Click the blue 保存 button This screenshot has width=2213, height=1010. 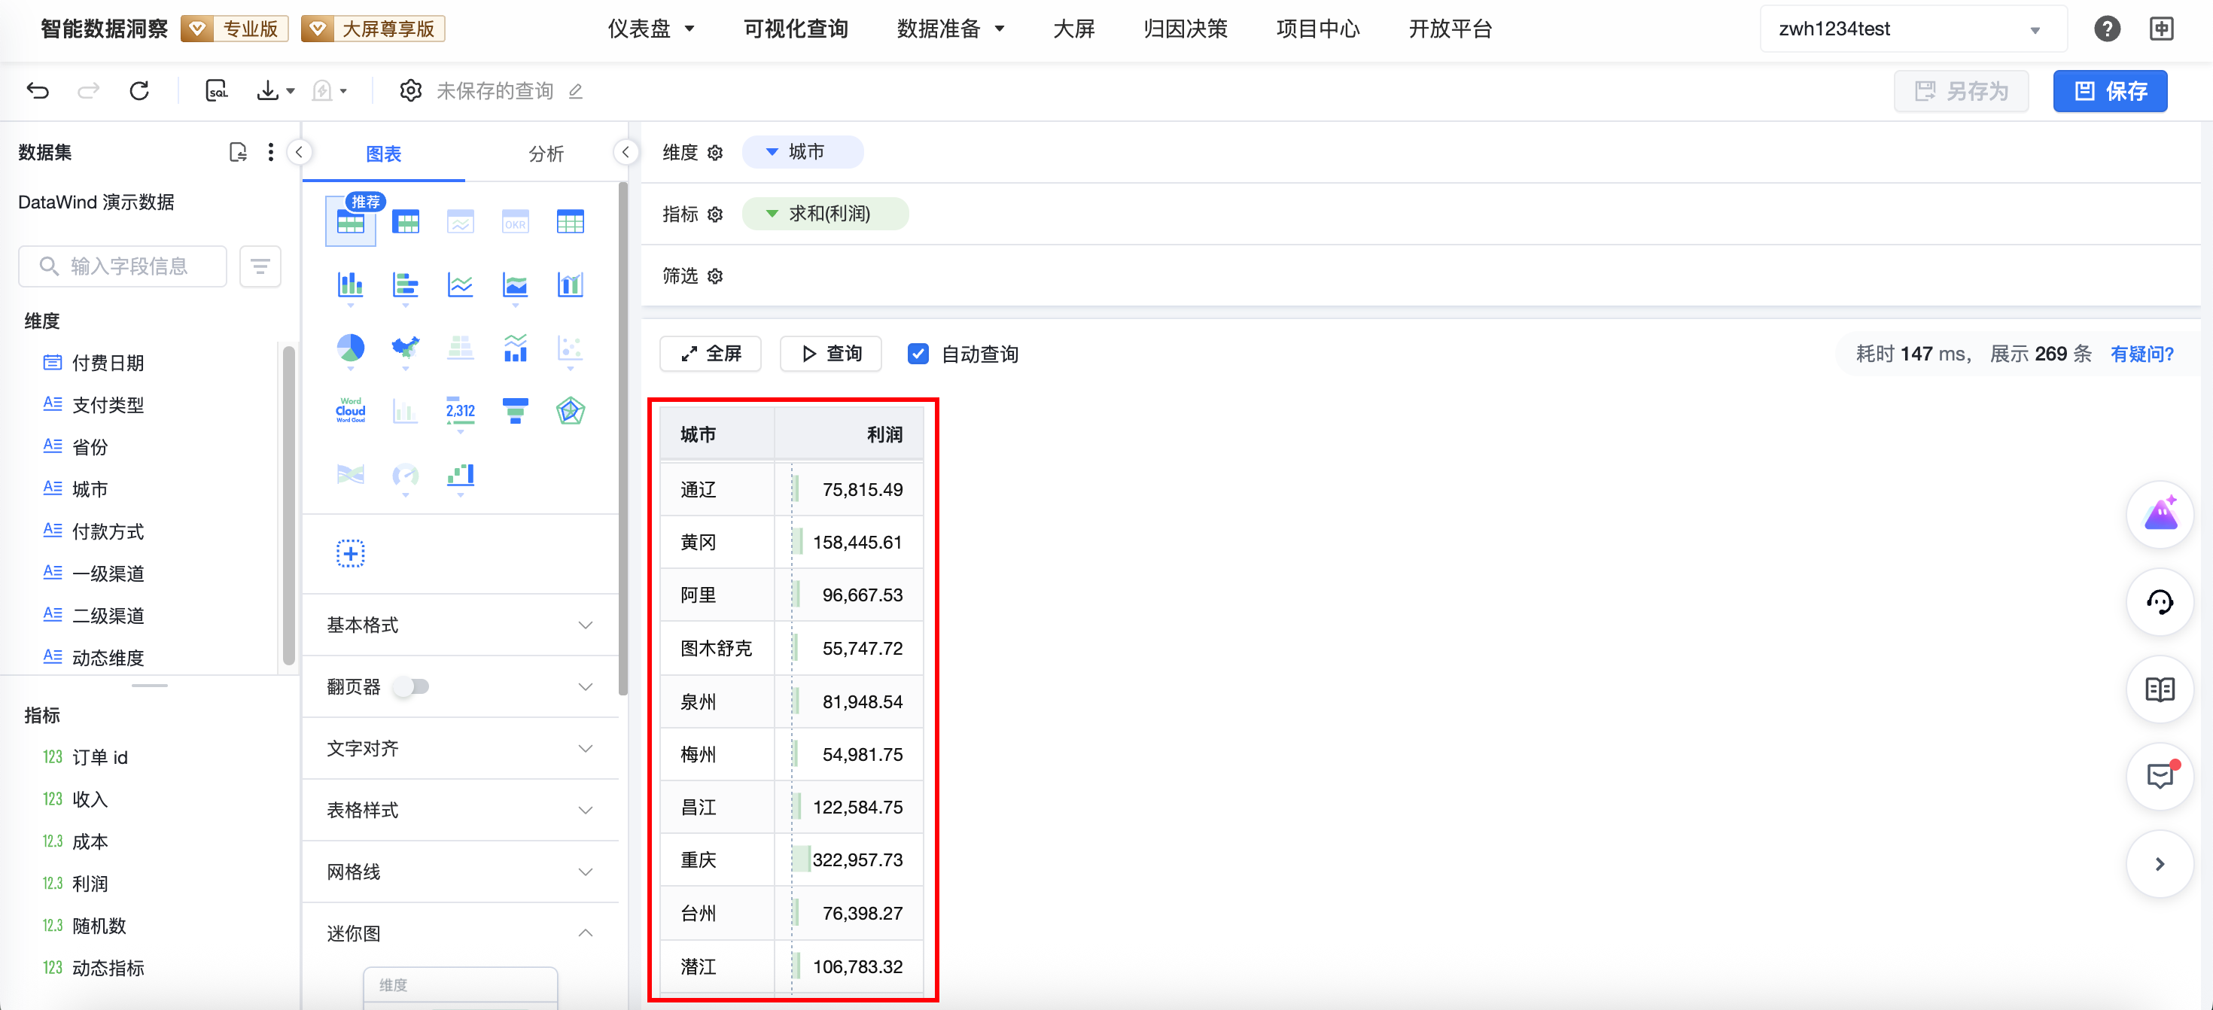tap(2109, 91)
